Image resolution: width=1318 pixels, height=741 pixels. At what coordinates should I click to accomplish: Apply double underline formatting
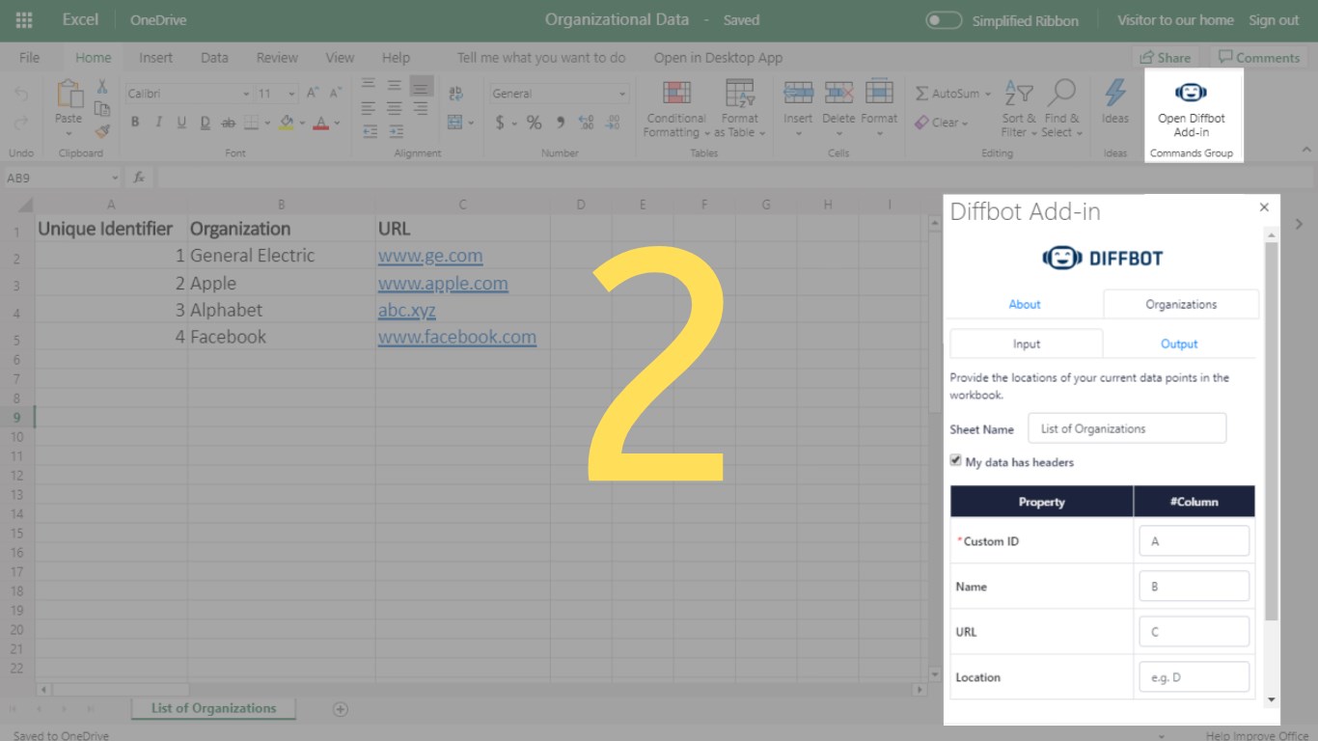click(x=205, y=123)
